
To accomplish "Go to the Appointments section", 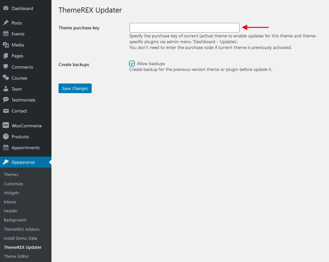I will tap(25, 148).
